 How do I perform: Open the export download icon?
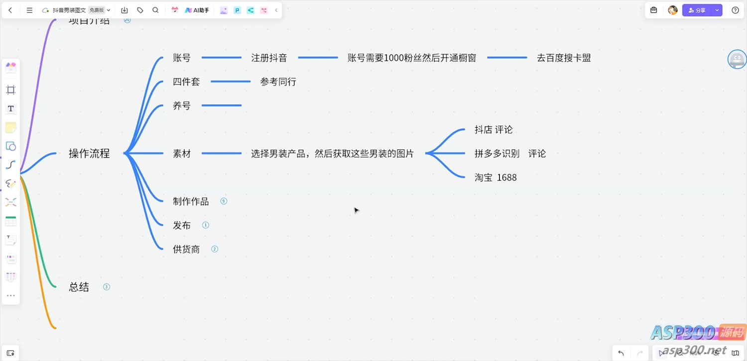[x=124, y=10]
